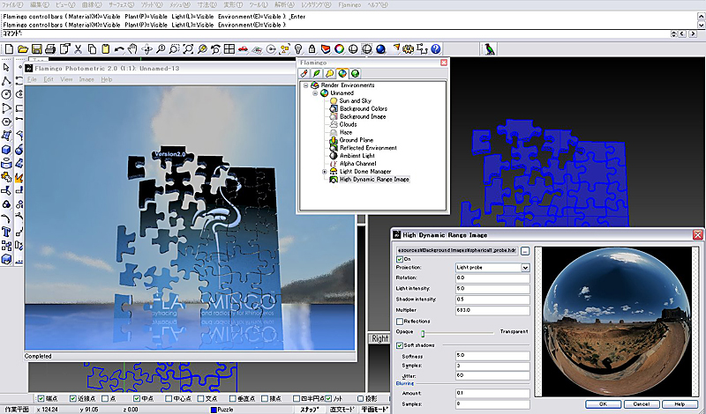Open the Flamingo Materials tab icon

[x=304, y=73]
